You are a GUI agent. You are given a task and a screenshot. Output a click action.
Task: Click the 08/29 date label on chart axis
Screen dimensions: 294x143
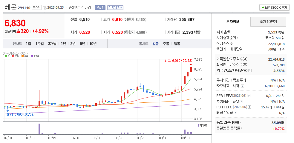click(x=141, y=138)
